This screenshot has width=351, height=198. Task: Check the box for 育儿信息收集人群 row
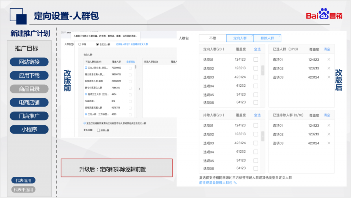[130, 75]
